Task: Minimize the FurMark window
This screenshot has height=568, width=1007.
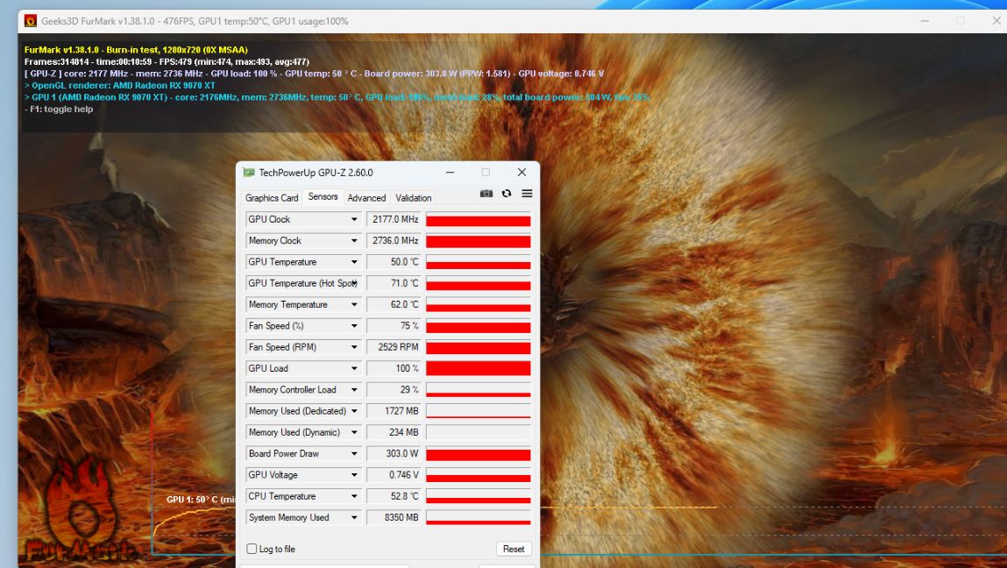Action: [925, 21]
